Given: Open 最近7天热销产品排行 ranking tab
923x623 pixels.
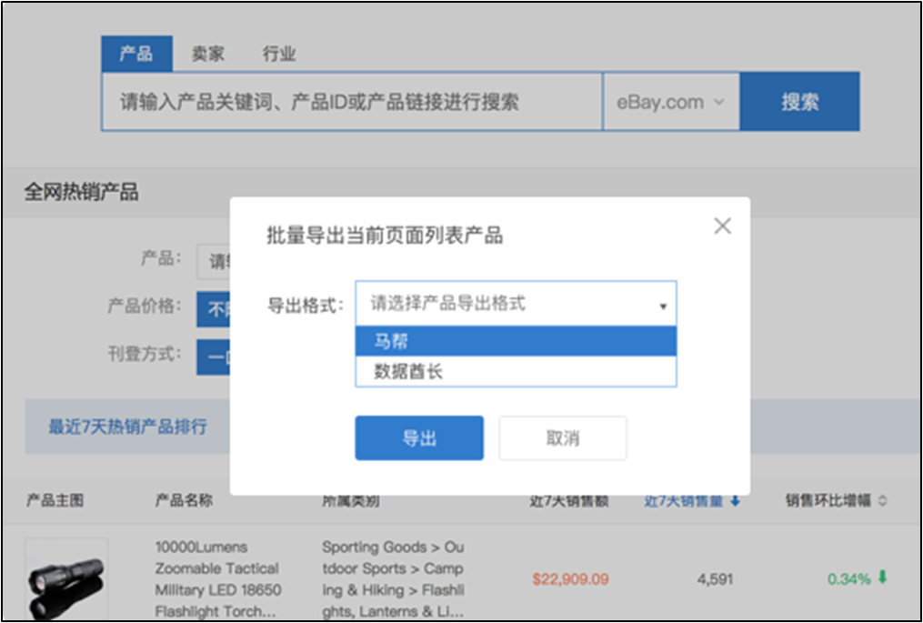Looking at the screenshot, I should coord(127,427).
